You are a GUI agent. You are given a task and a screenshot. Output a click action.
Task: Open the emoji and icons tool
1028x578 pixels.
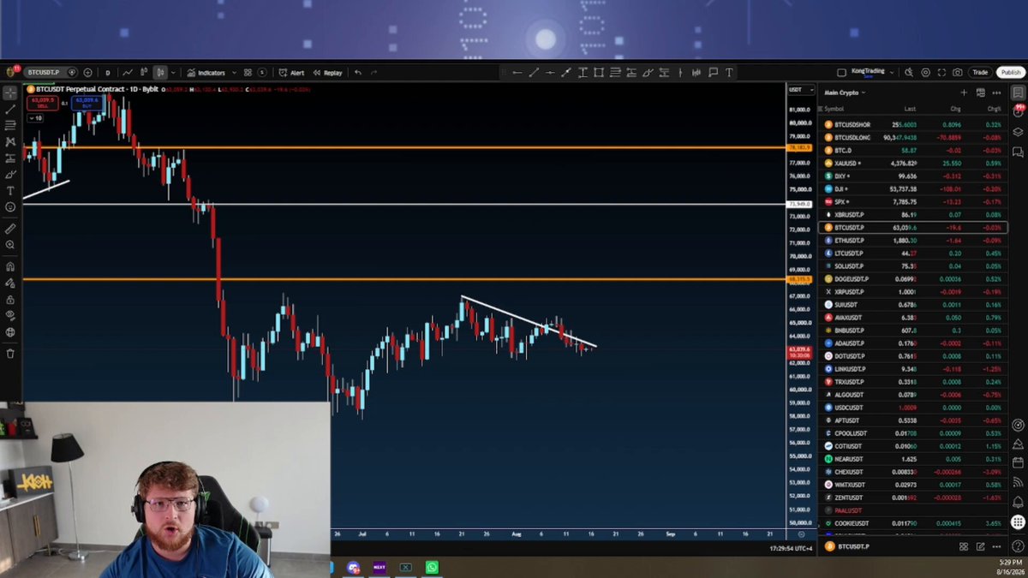tap(10, 207)
